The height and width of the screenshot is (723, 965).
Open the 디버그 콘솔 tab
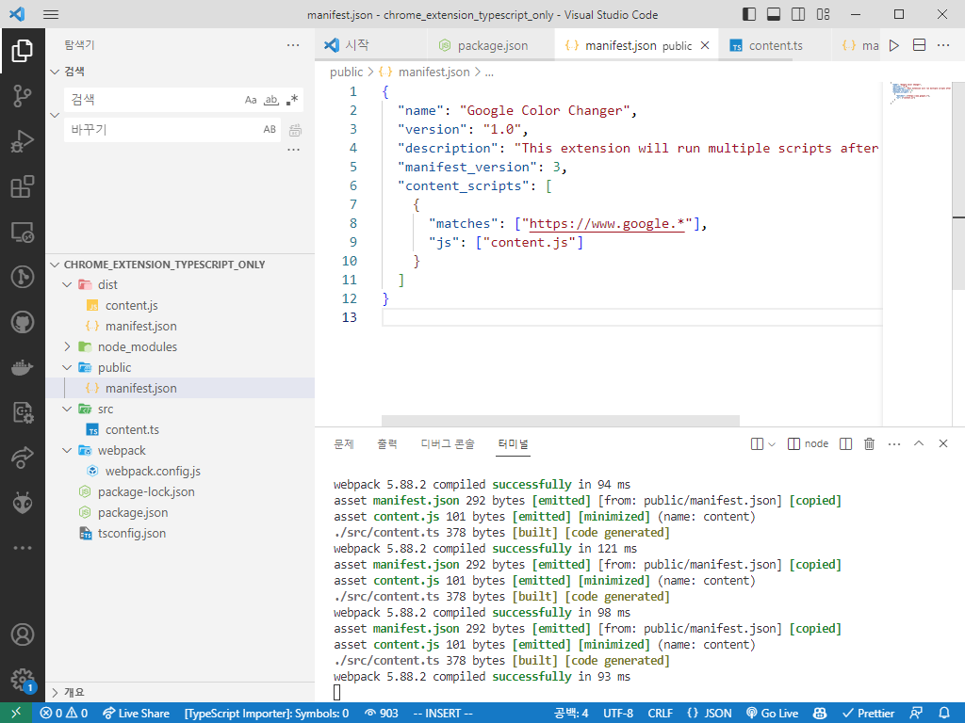tap(448, 444)
